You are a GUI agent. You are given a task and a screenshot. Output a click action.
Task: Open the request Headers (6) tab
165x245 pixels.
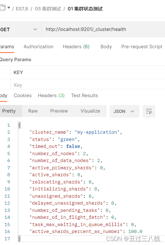(x=76, y=47)
